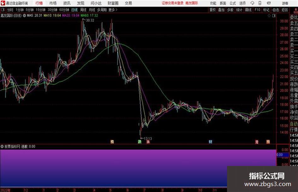The height and width of the screenshot is (192, 298).
Task: Open the 交易 tab
Action: point(128,3)
